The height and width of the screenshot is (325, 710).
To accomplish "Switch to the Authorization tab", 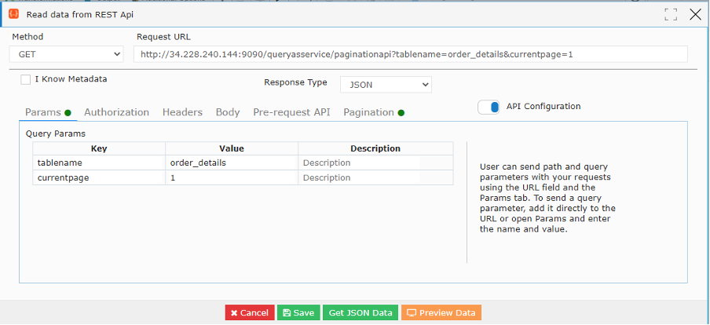I will tap(116, 112).
